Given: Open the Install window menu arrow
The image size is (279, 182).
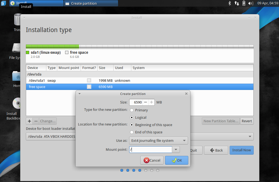Looking at the screenshot, I should coord(24,18).
